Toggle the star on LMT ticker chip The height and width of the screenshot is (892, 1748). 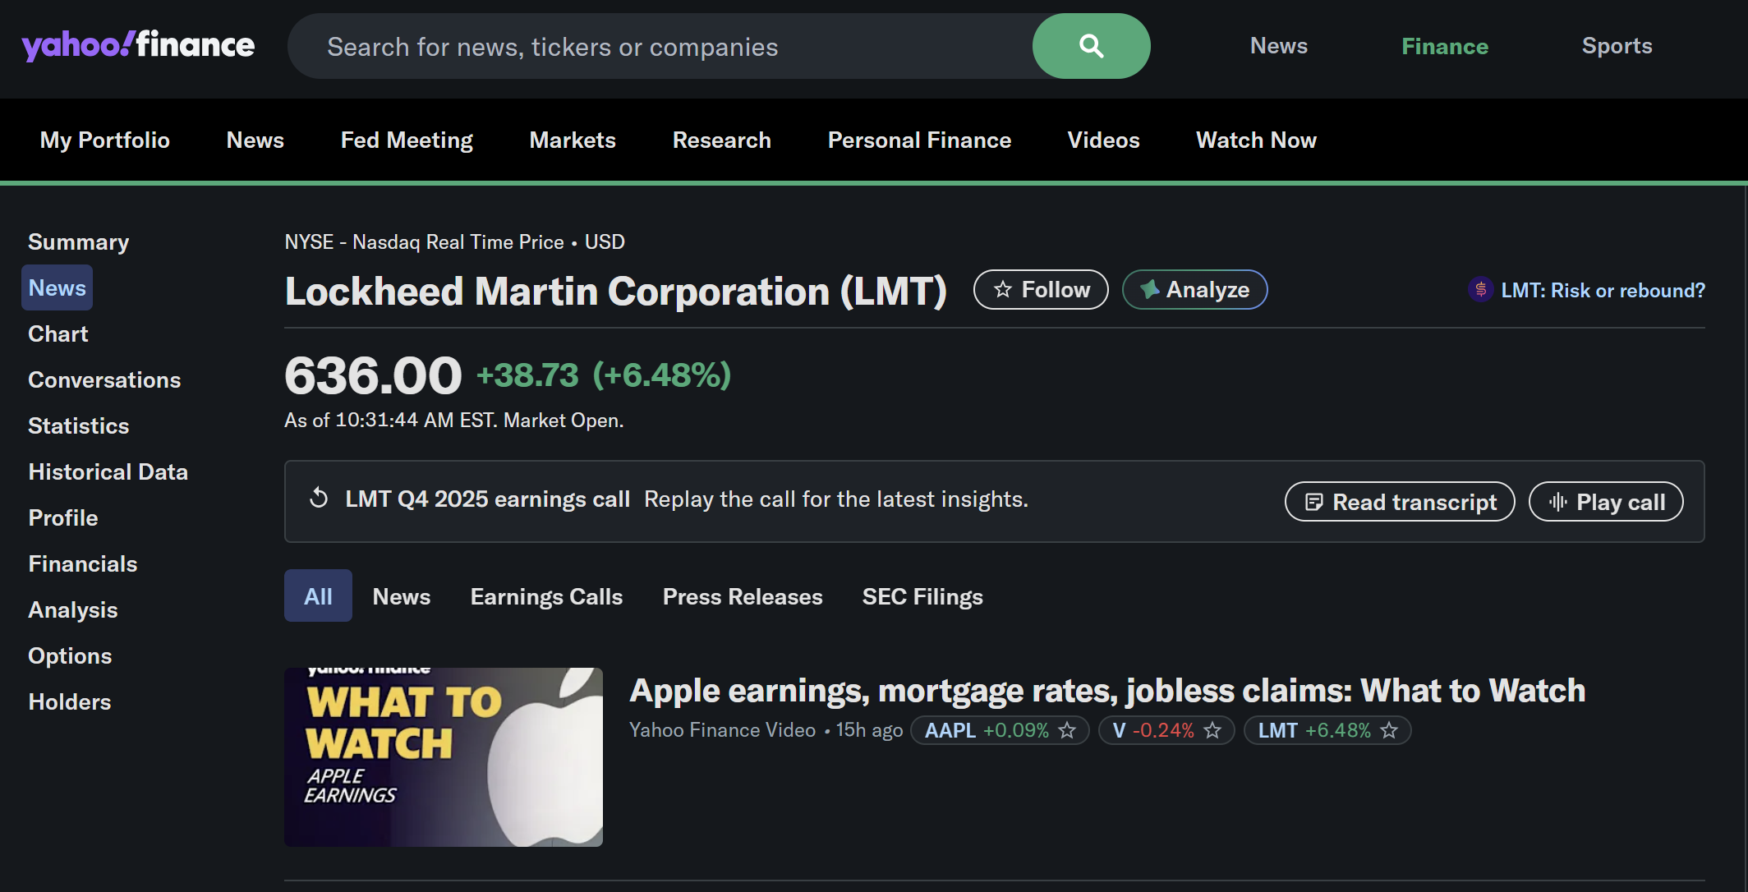tap(1389, 730)
